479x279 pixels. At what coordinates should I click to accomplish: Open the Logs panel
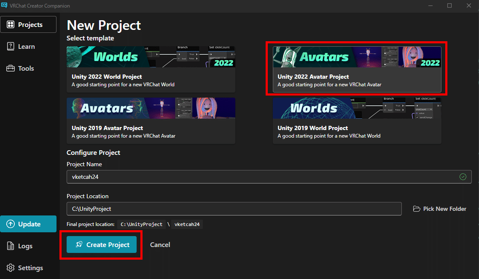[x=19, y=246]
